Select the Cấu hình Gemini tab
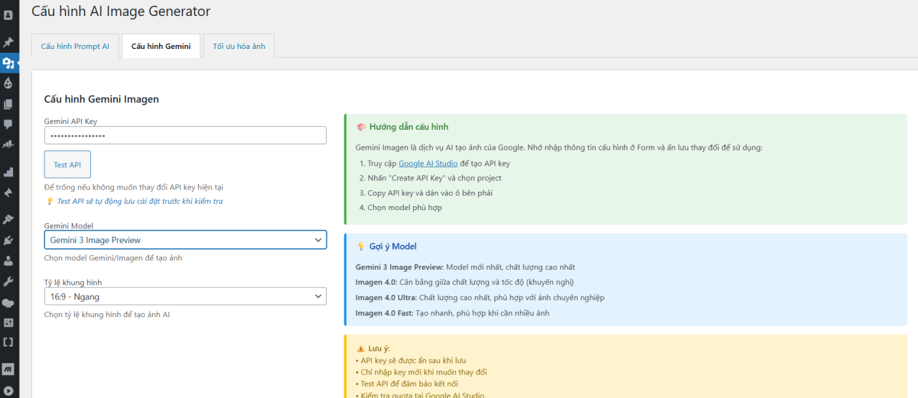The width and height of the screenshot is (918, 398). point(161,46)
